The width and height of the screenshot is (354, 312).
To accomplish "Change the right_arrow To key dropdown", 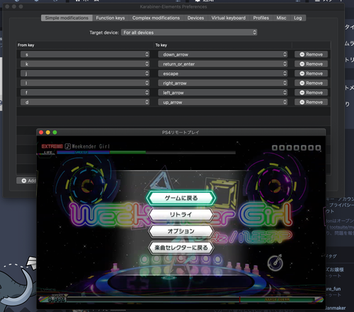I will pos(223,83).
